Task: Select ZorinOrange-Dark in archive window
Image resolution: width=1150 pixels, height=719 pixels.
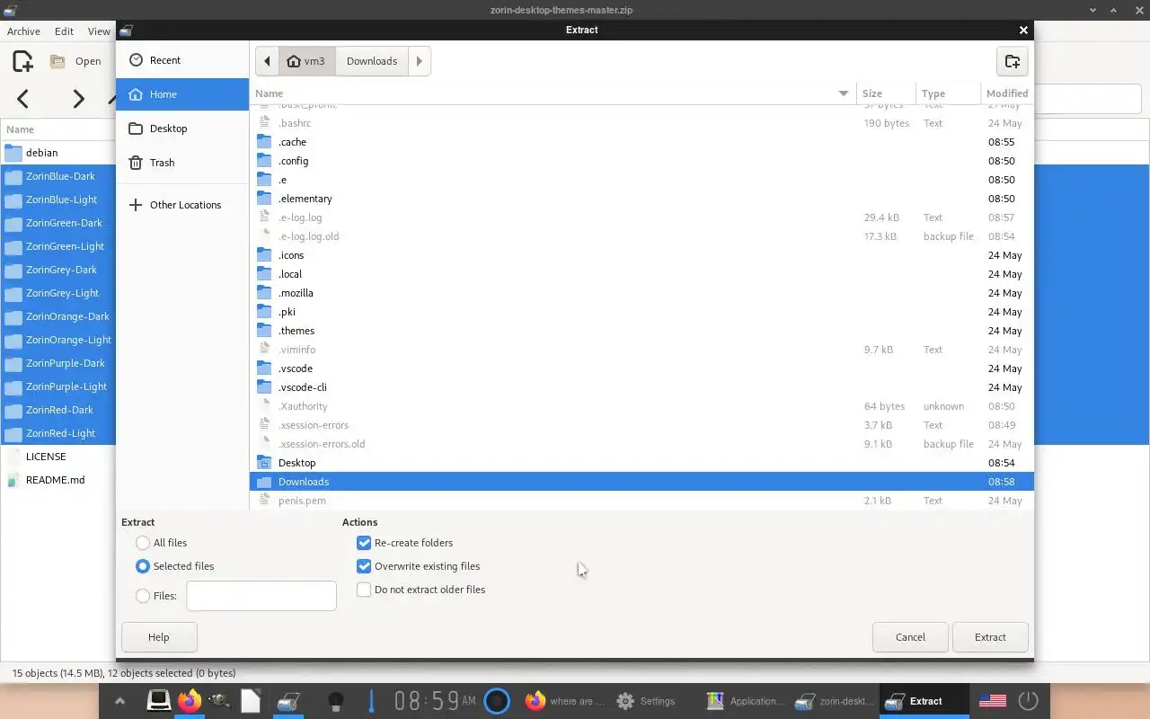Action: (x=58, y=316)
